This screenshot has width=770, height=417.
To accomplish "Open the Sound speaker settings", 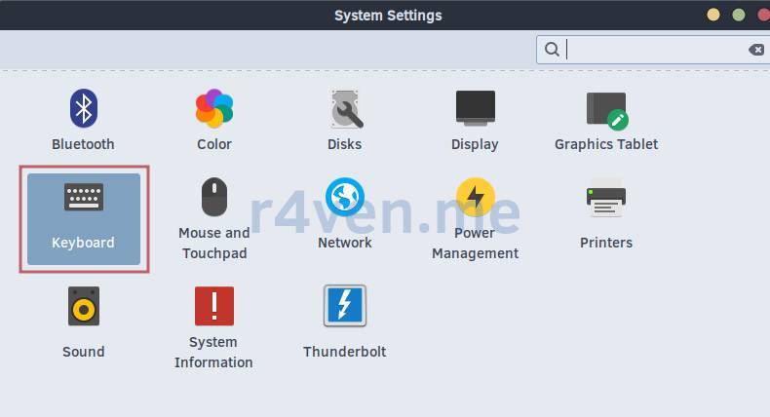I will [x=83, y=320].
